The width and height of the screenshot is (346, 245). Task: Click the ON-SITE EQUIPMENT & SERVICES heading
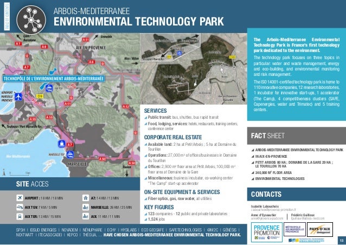(x=182, y=192)
